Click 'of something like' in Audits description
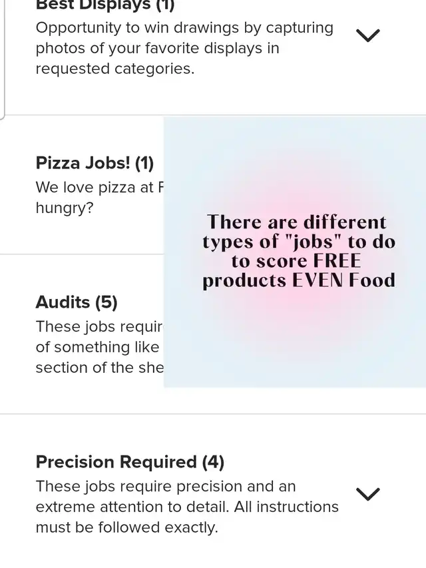 97,347
